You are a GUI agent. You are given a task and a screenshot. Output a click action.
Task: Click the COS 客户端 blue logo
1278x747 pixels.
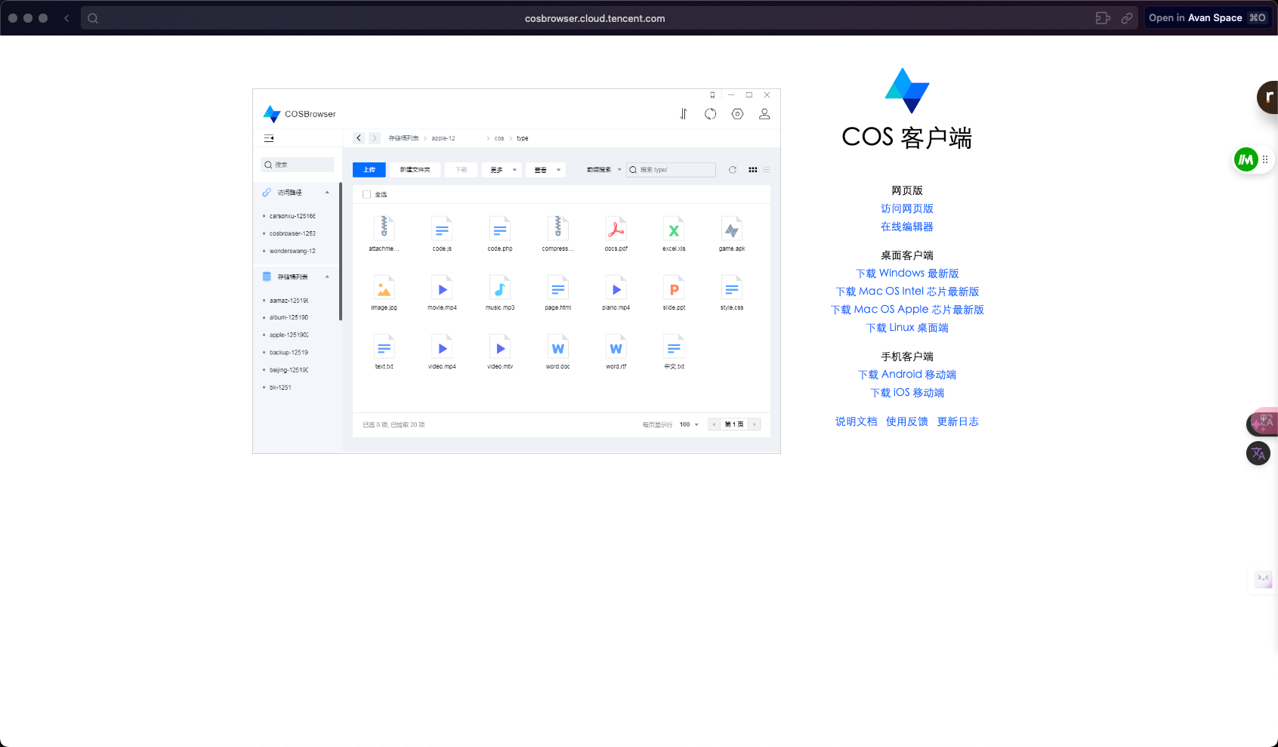pos(907,91)
